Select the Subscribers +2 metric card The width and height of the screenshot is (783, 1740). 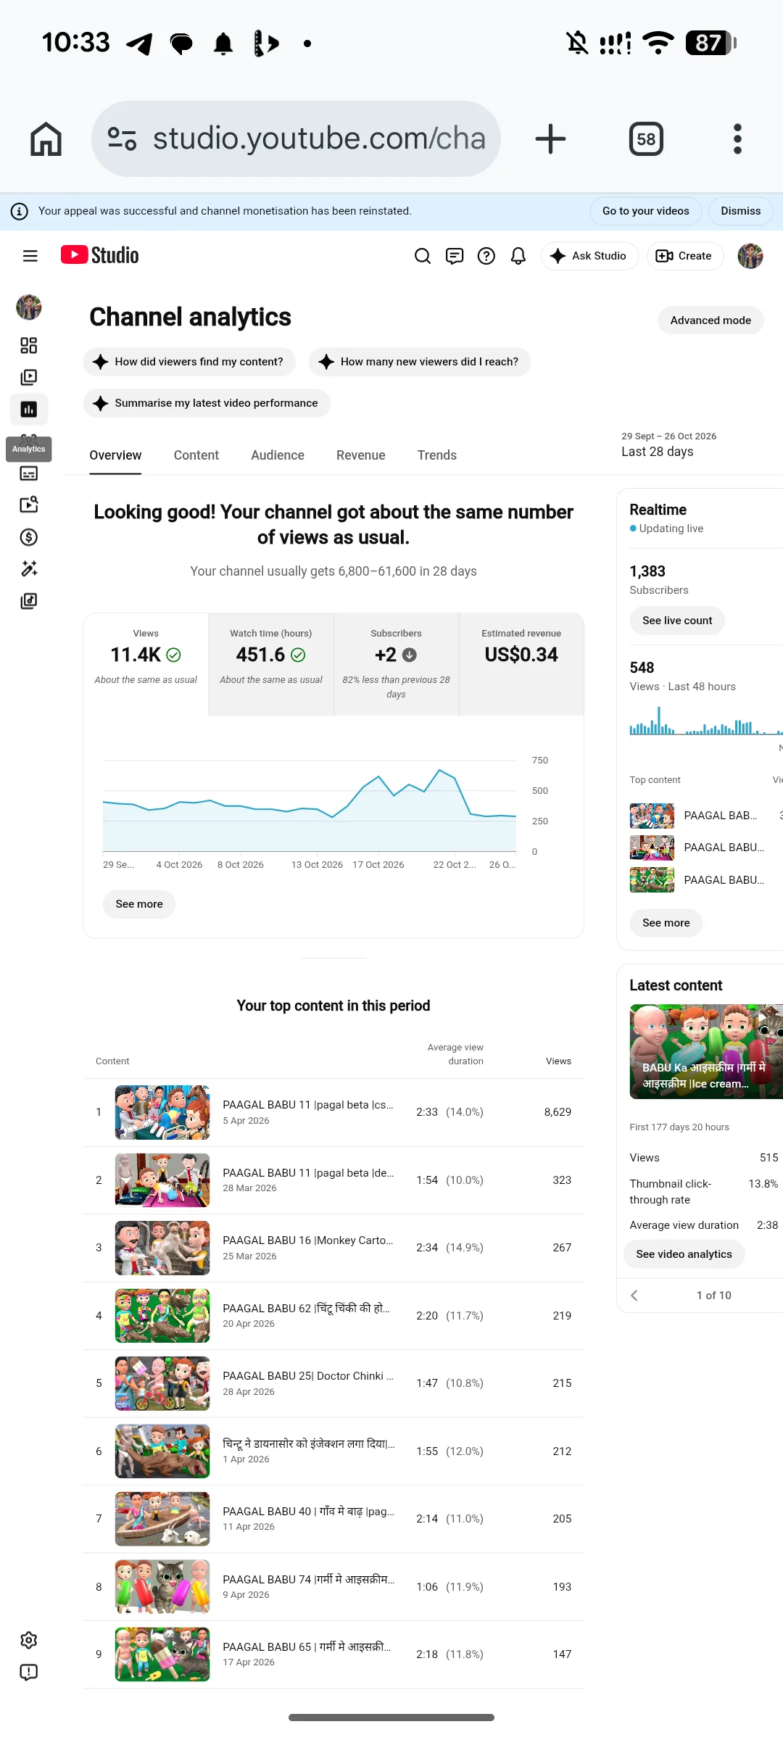[x=396, y=664]
